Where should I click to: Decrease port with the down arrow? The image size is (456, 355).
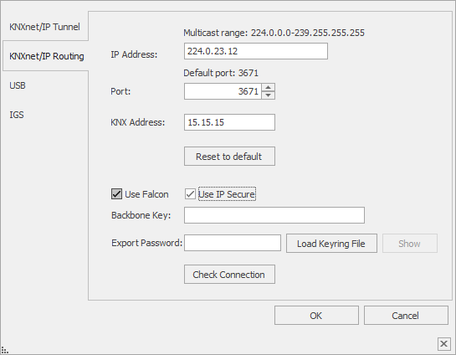click(x=268, y=95)
